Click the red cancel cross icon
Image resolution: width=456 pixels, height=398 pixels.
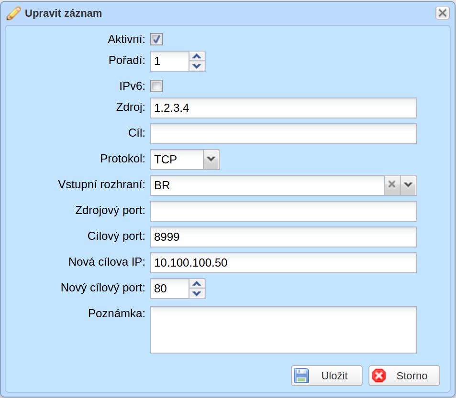tap(379, 376)
